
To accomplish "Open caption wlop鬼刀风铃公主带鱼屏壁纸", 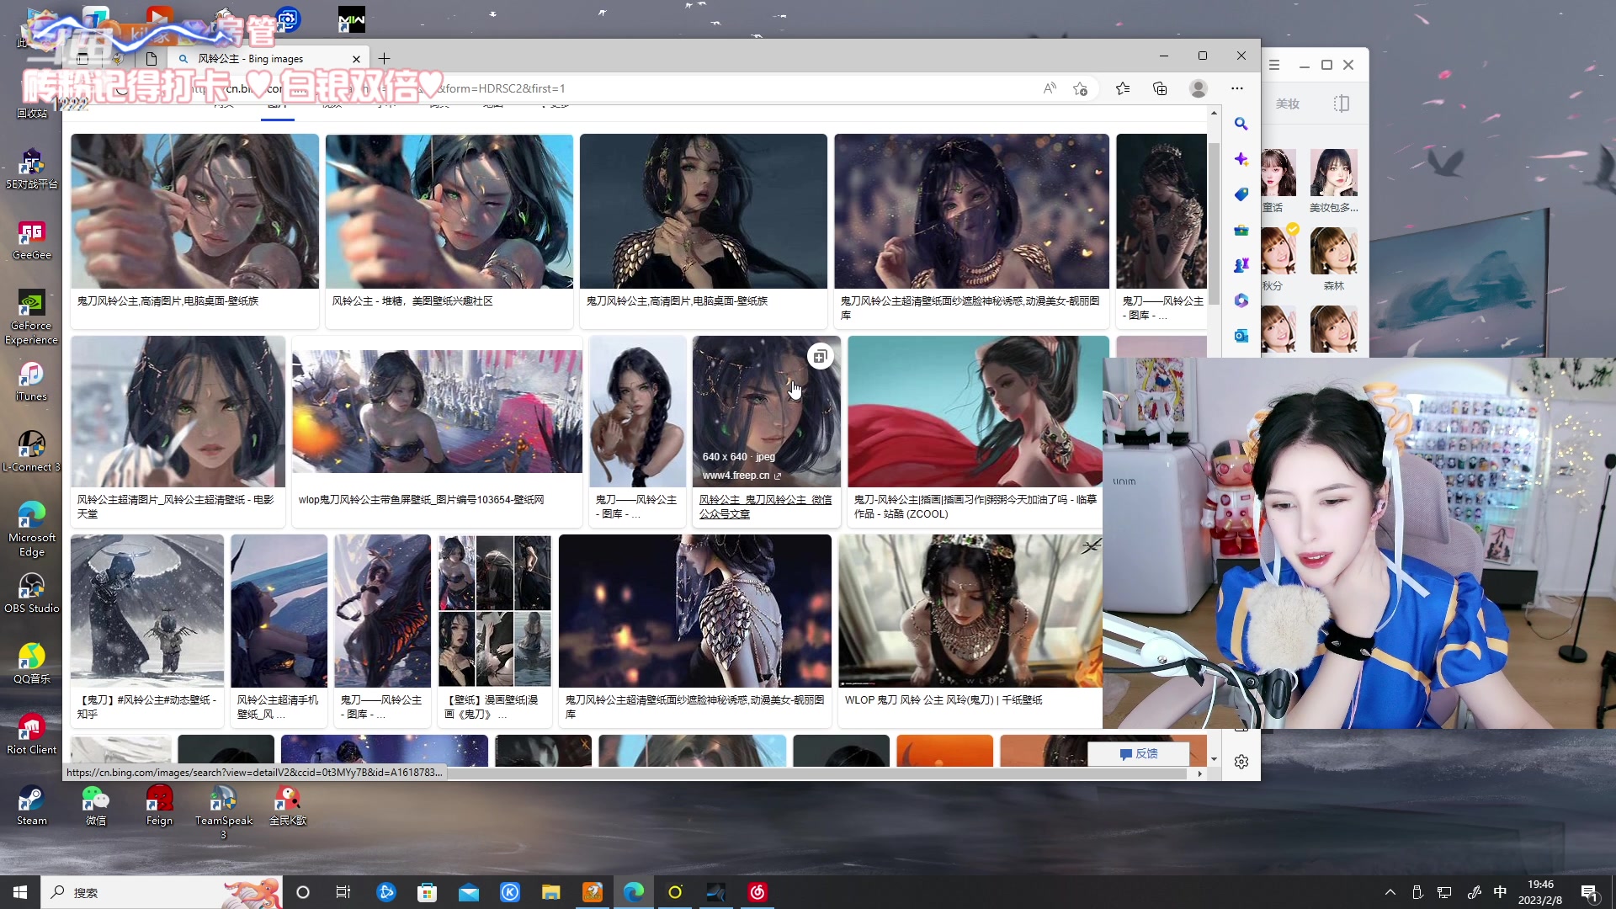I will click(x=421, y=500).
